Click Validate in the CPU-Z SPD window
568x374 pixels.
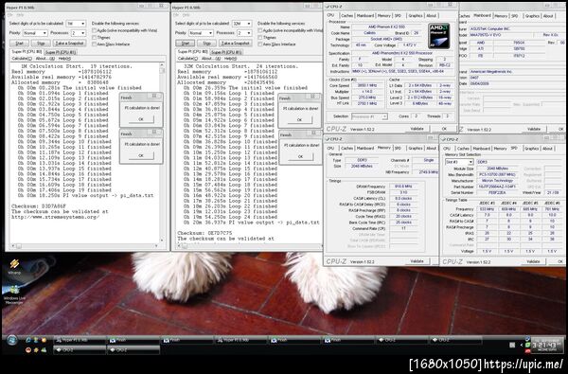click(x=533, y=261)
